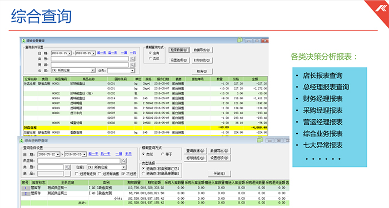
Task: Open category lookup magnifier in 综合业务查询 window
Action: (x=132, y=59)
